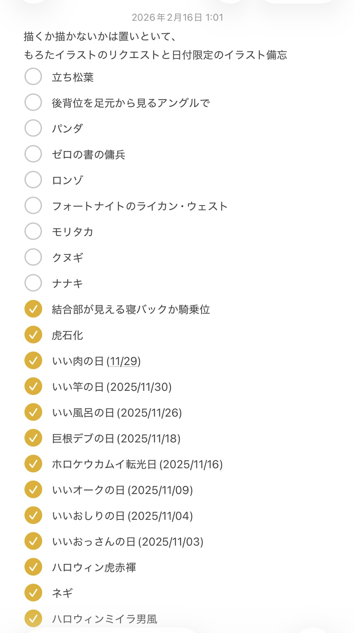
Task: Uncheck the いい竿の日 (2025/11/30) checkbox
Action: pyautogui.click(x=33, y=386)
